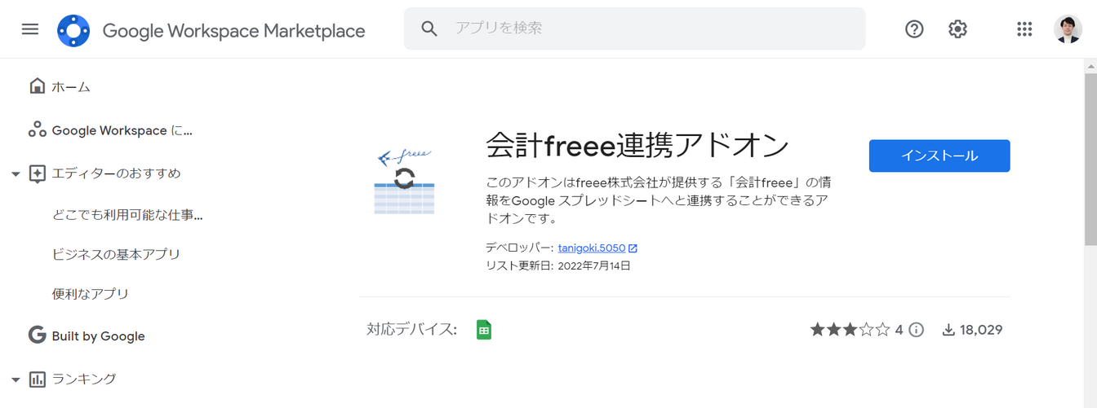Click the 会計freee連携アドオン app logo
The width and height of the screenshot is (1097, 408).
click(x=404, y=182)
